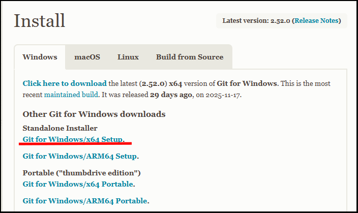
Task: Click the 'Install' page heading
Action: (x=40, y=21)
